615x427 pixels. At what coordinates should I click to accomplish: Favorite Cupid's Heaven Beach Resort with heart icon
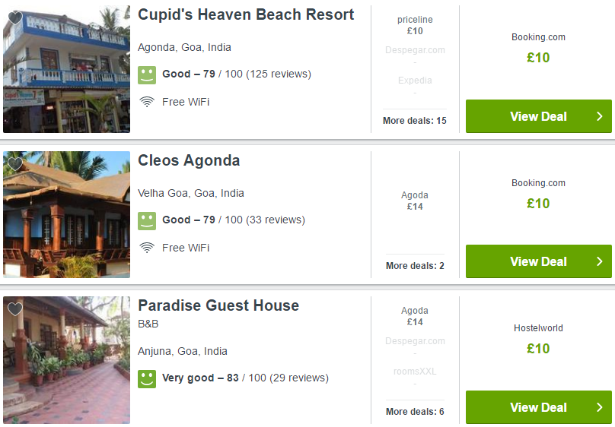point(15,18)
